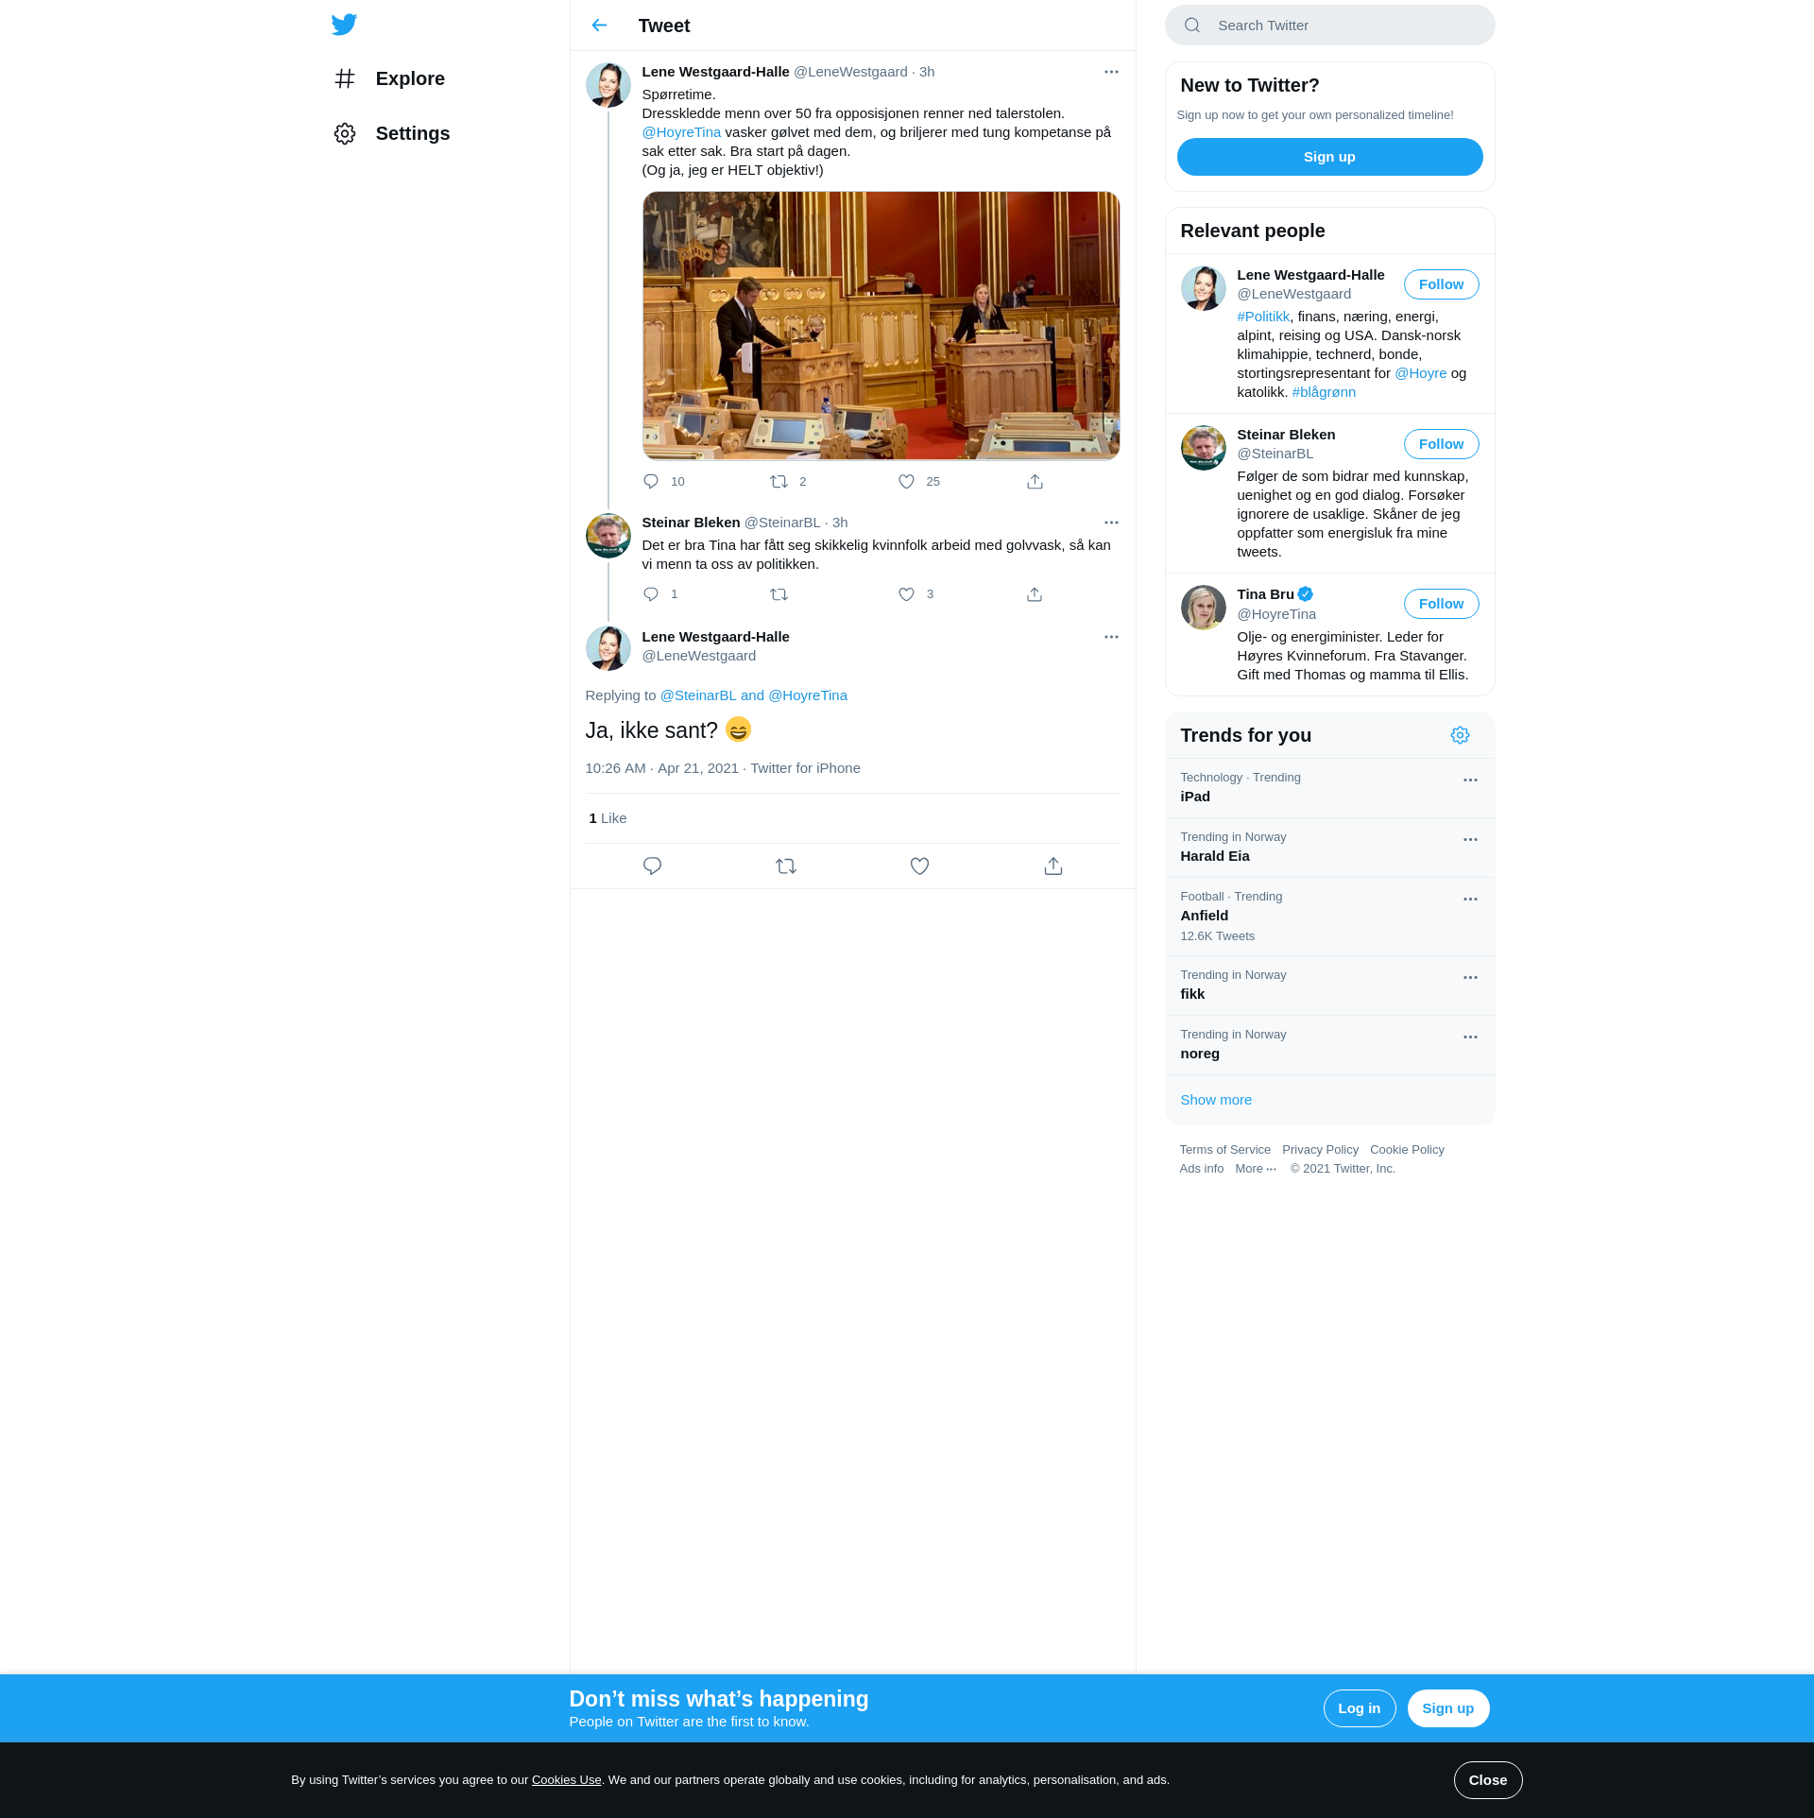The width and height of the screenshot is (1814, 1818).
Task: Open the parliament photo in the tweet
Action: pos(881,326)
